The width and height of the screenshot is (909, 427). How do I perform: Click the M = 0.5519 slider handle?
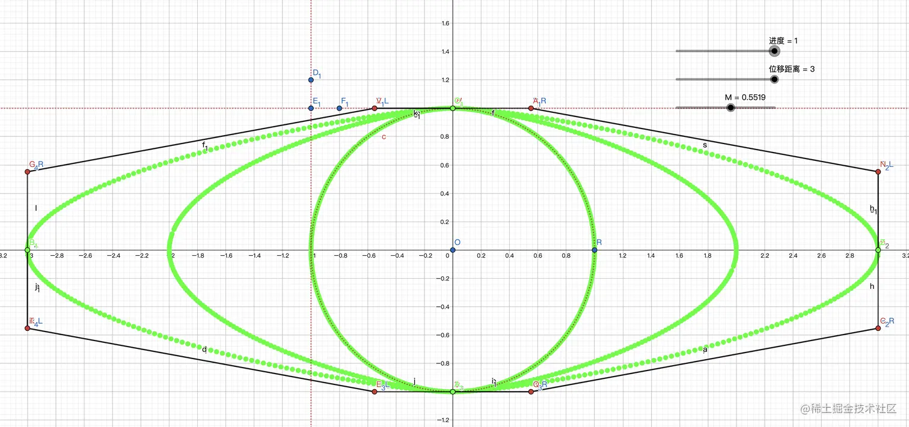coord(730,108)
